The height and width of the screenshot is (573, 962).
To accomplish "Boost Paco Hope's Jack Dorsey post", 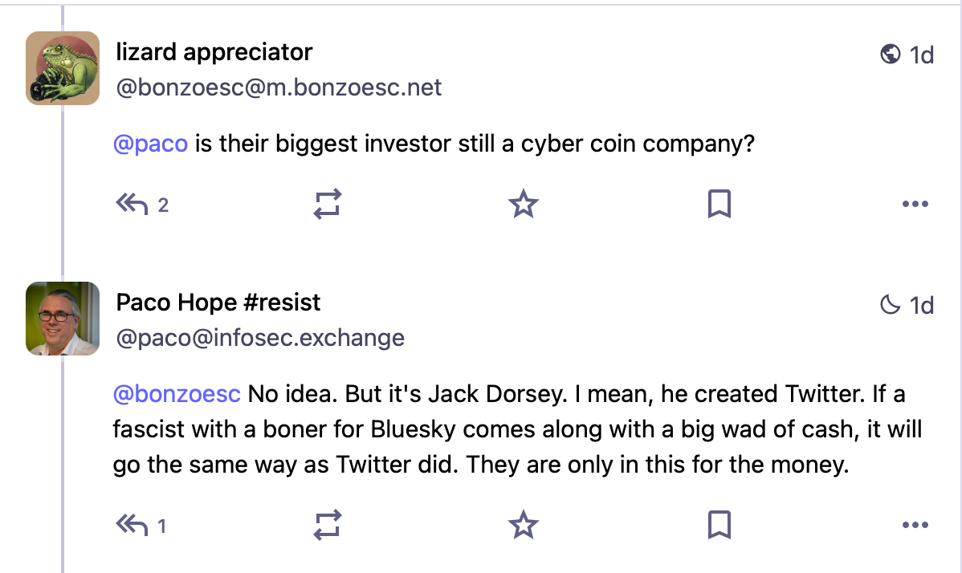I will (x=328, y=526).
